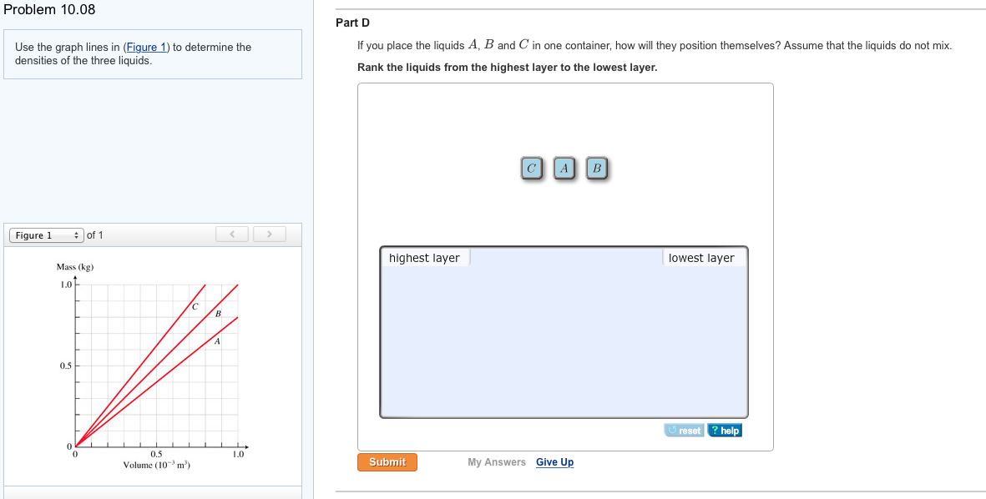986x499 pixels.
Task: Click the next figure arrow
Action: [x=269, y=234]
